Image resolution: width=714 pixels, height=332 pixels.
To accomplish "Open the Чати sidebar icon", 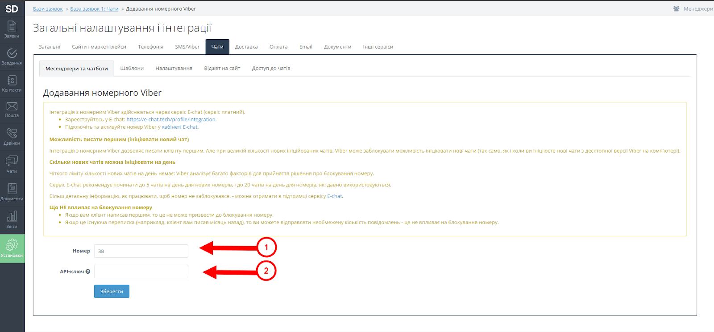I will tap(12, 164).
